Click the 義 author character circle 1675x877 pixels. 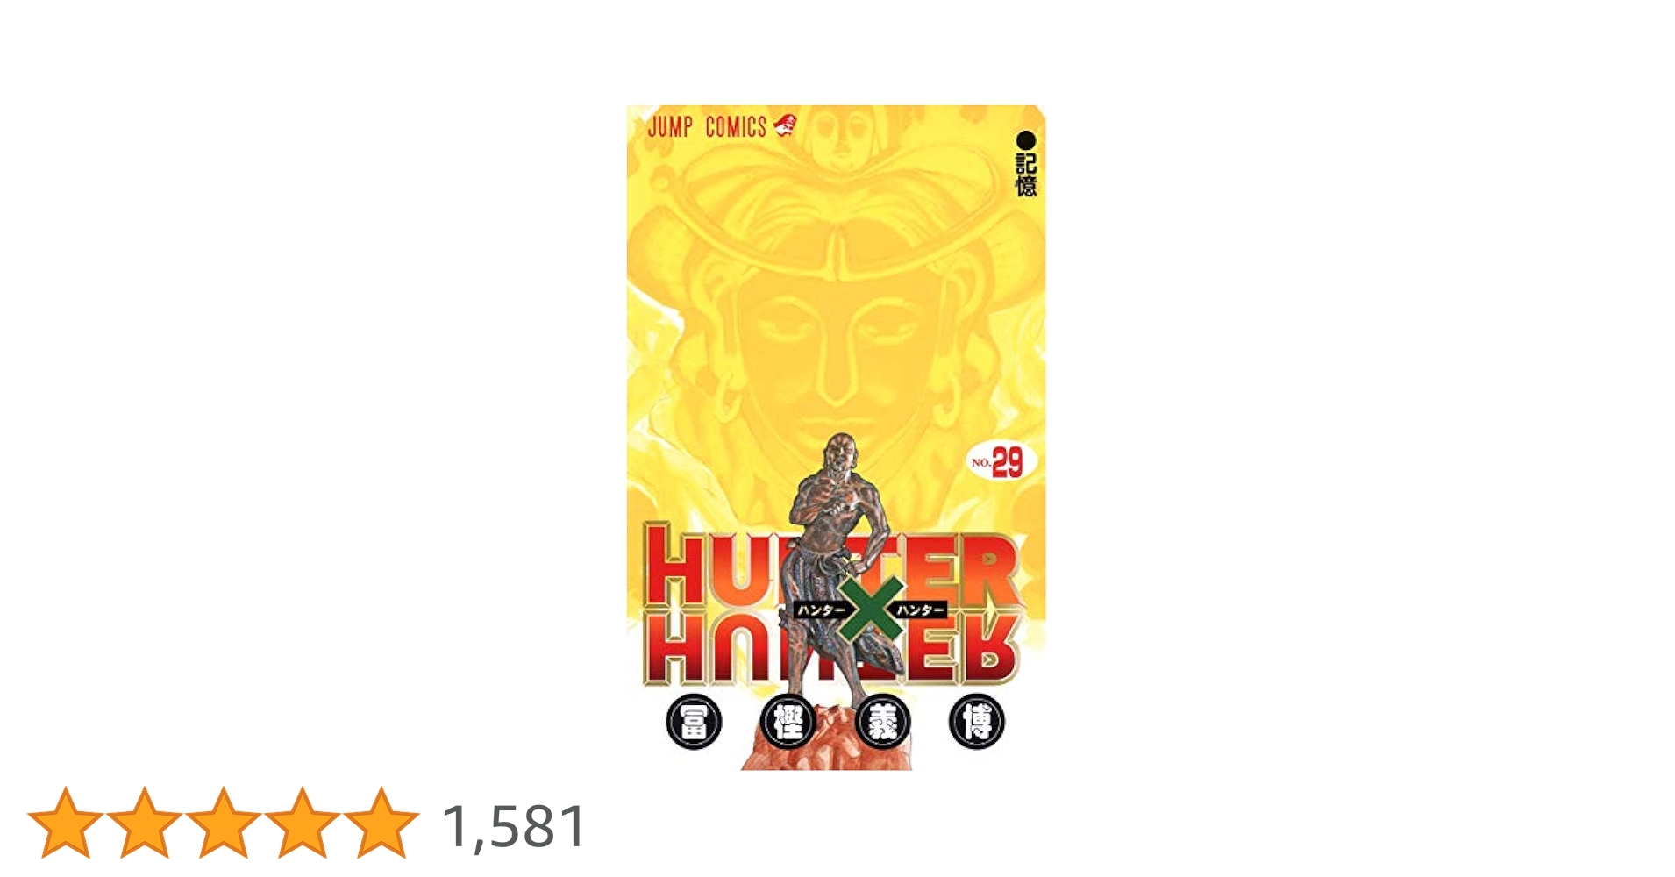coord(882,723)
